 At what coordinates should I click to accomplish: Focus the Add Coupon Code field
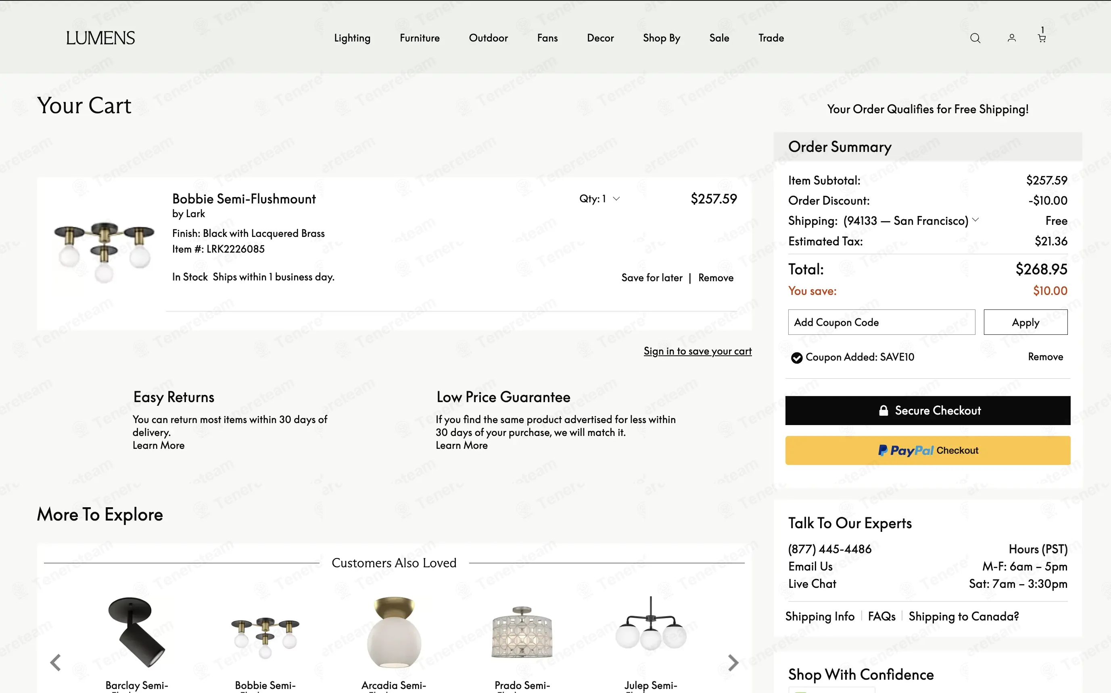tap(881, 322)
